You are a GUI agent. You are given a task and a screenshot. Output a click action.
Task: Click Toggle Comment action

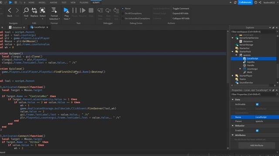(181, 9)
